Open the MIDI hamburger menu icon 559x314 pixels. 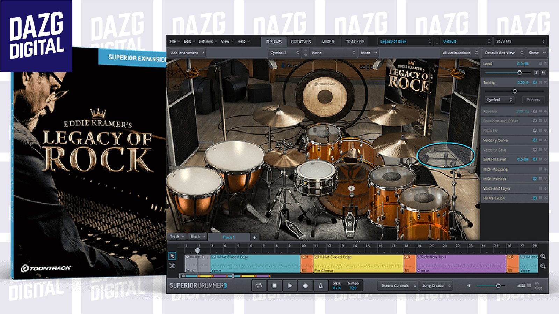pyautogui.click(x=529, y=286)
